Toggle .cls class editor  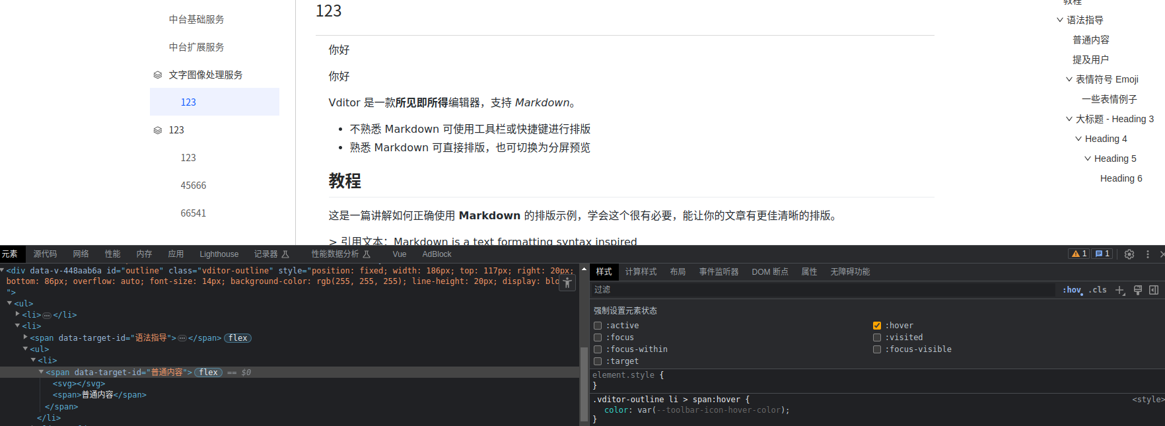tap(1098, 290)
